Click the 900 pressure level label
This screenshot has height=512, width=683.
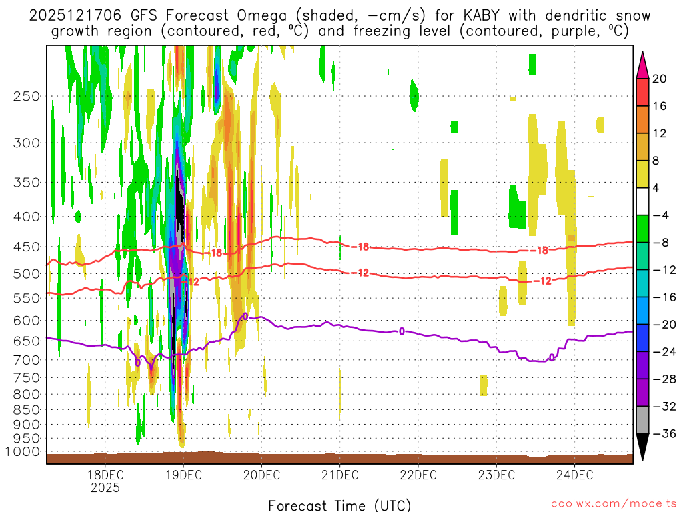pos(27,425)
